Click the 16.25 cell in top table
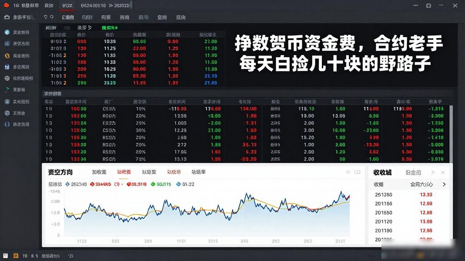Image resolution: width=465 pixels, height=261 pixels. click(x=110, y=69)
